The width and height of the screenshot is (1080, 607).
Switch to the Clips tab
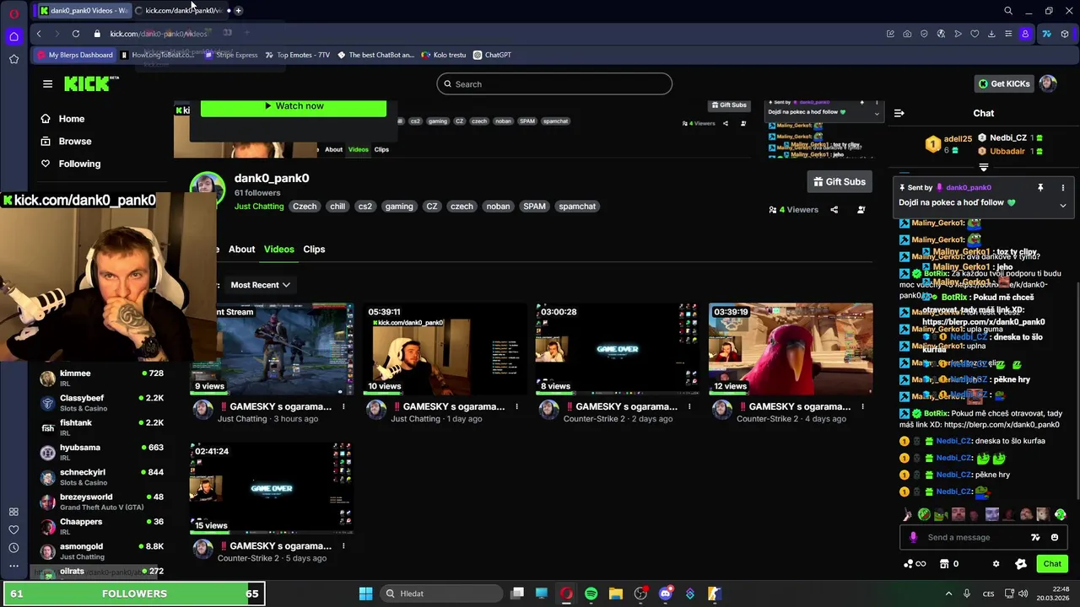click(314, 250)
